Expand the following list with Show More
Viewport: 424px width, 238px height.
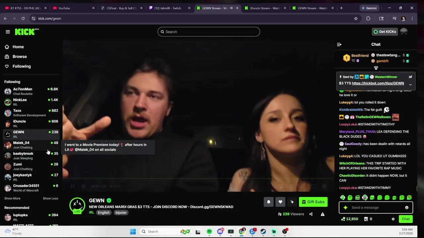(12, 198)
